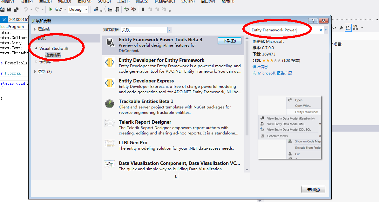Click the results scrollbar up arrow
Image resolution: width=379 pixels, height=202 pixels.
(x=247, y=38)
